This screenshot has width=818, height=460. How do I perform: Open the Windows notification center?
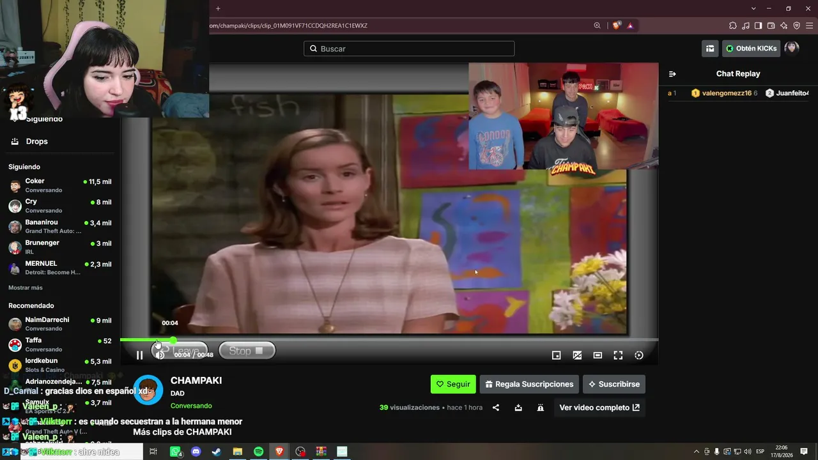click(x=804, y=452)
